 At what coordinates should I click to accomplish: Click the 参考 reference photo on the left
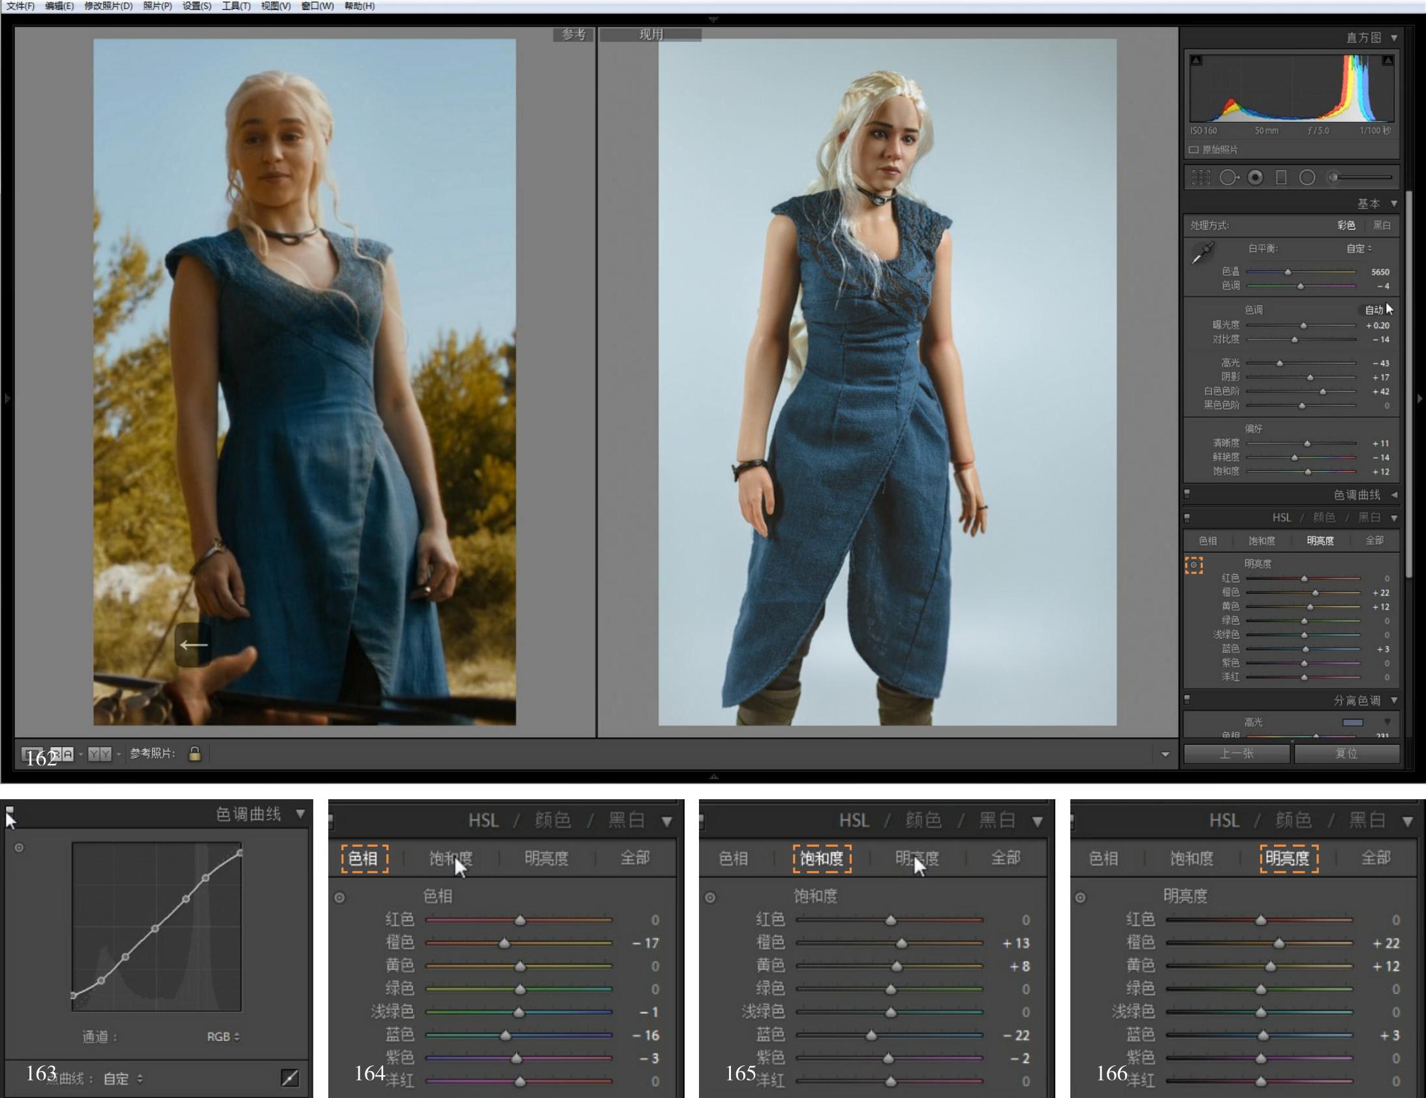304,382
